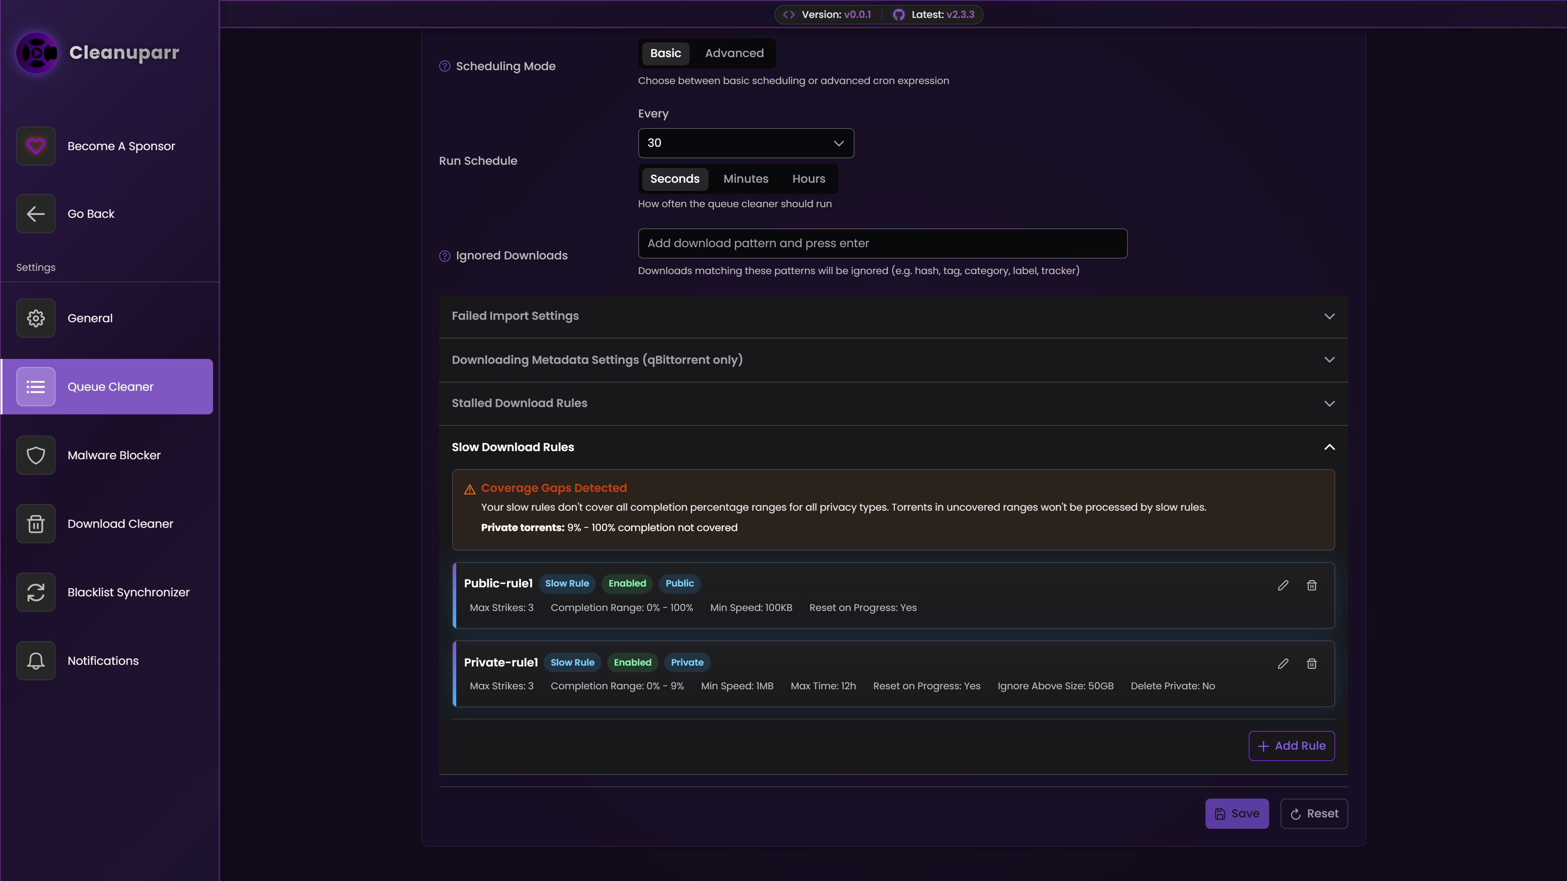Expand Failed Import Settings section

(892, 316)
